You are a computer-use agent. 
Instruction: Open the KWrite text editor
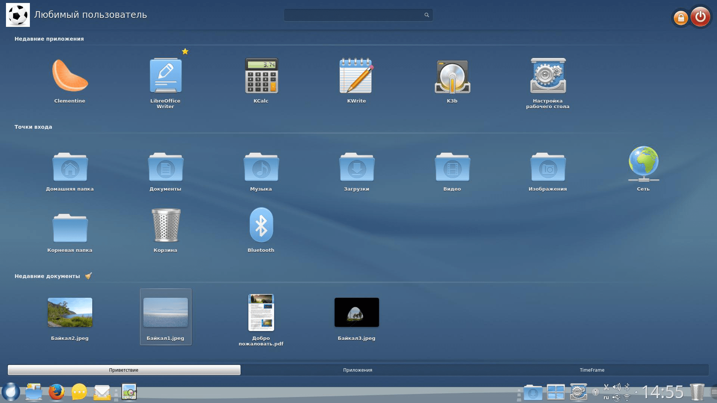(356, 76)
